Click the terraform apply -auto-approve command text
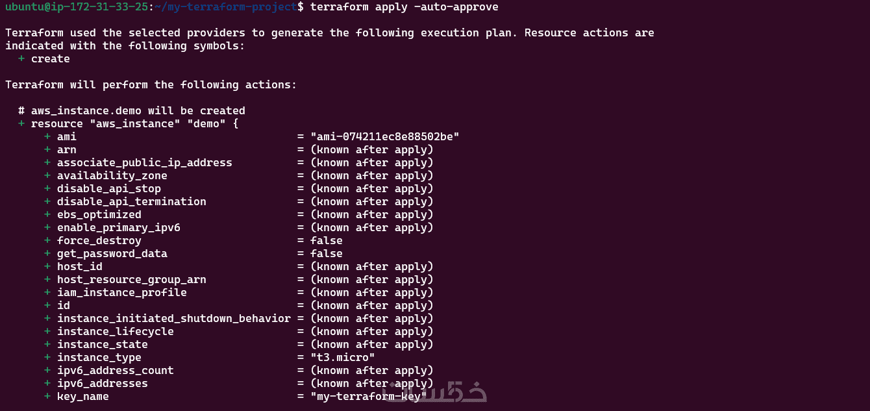The image size is (870, 411). click(404, 6)
